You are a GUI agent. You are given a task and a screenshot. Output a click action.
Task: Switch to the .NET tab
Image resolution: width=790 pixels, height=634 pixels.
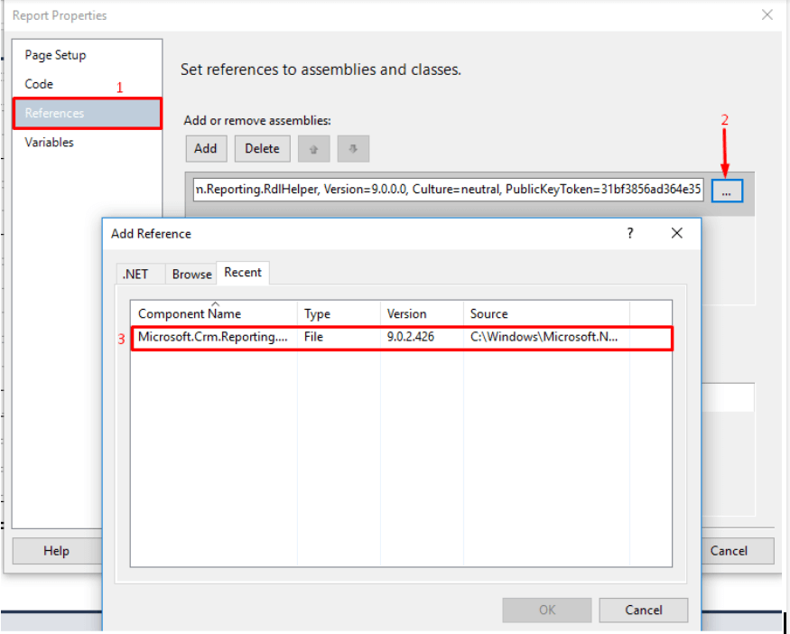coord(135,274)
